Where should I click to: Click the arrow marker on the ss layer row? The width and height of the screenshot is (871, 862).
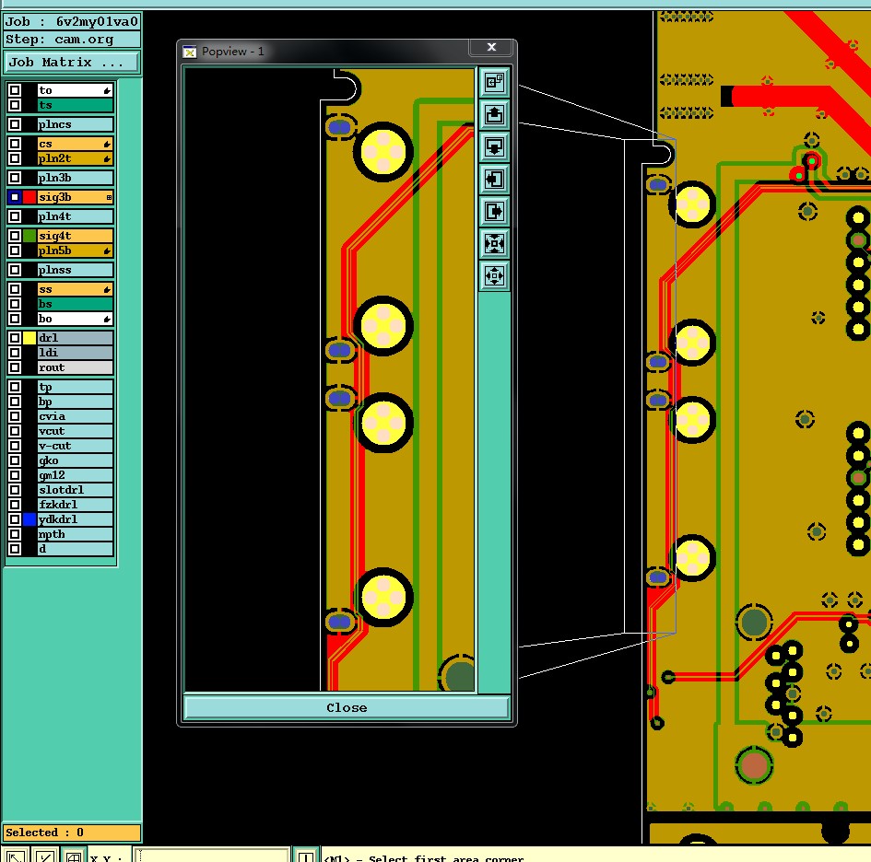point(107,289)
